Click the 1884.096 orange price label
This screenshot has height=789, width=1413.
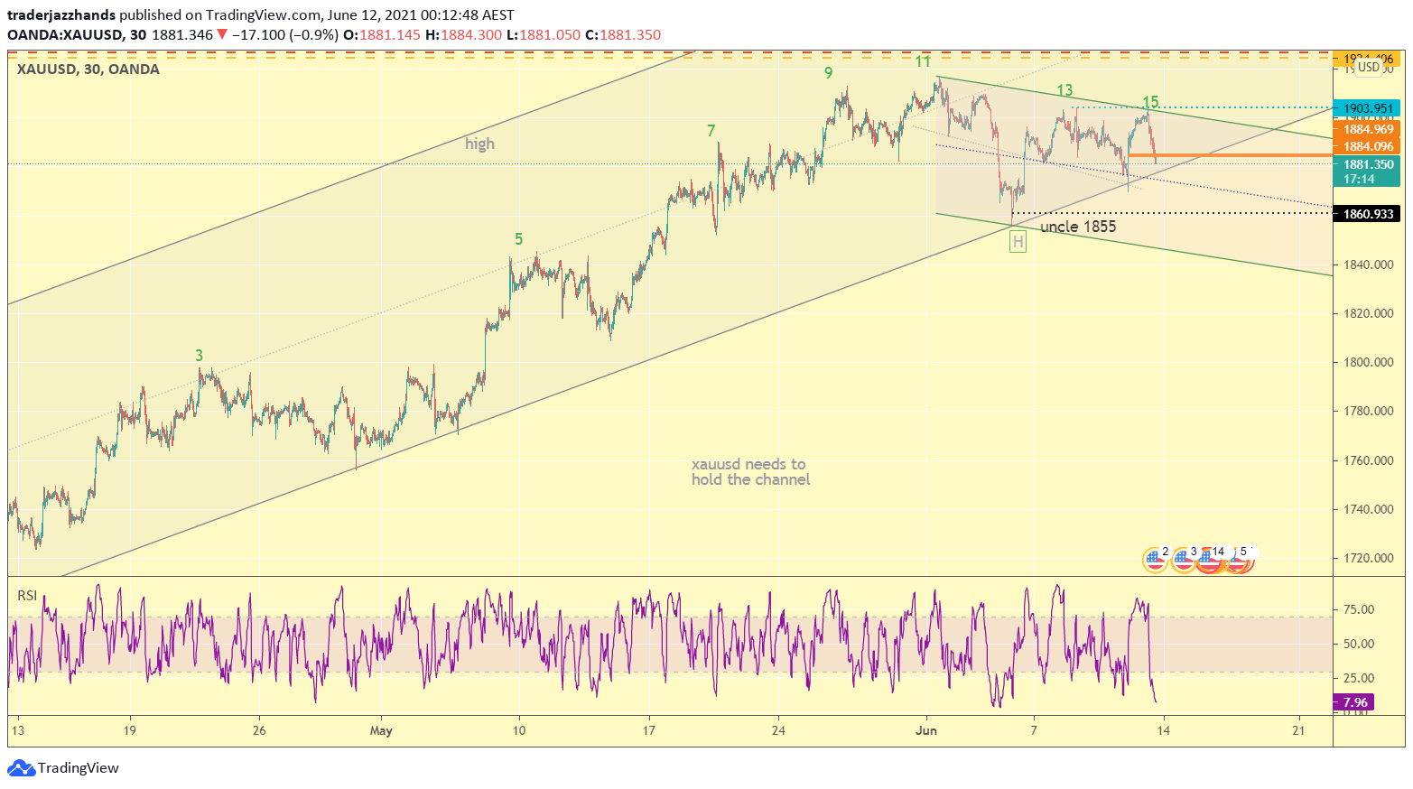pyautogui.click(x=1369, y=146)
